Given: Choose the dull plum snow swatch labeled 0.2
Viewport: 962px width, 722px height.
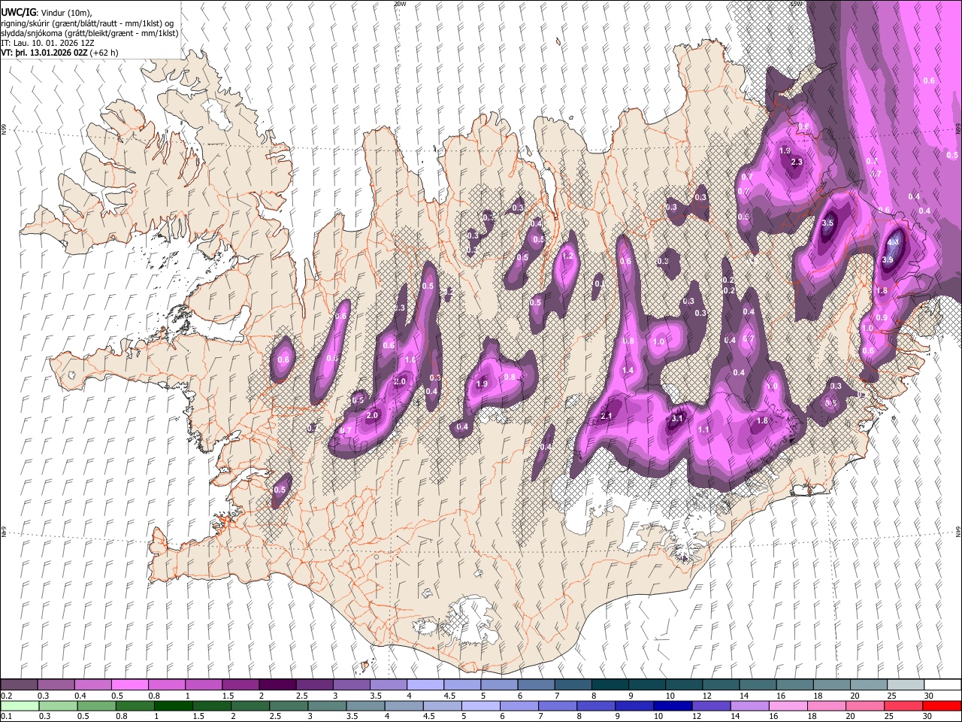Looking at the screenshot, I should [19, 684].
